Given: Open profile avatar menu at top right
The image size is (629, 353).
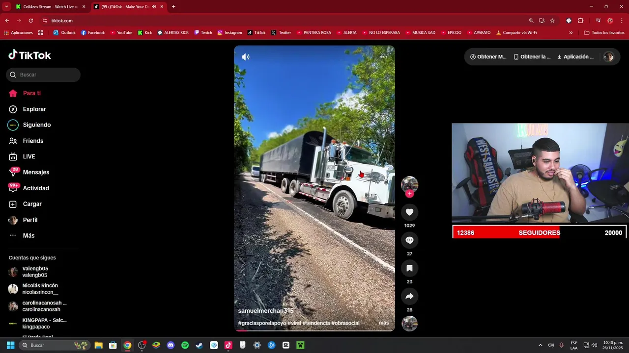Looking at the screenshot, I should (x=609, y=57).
